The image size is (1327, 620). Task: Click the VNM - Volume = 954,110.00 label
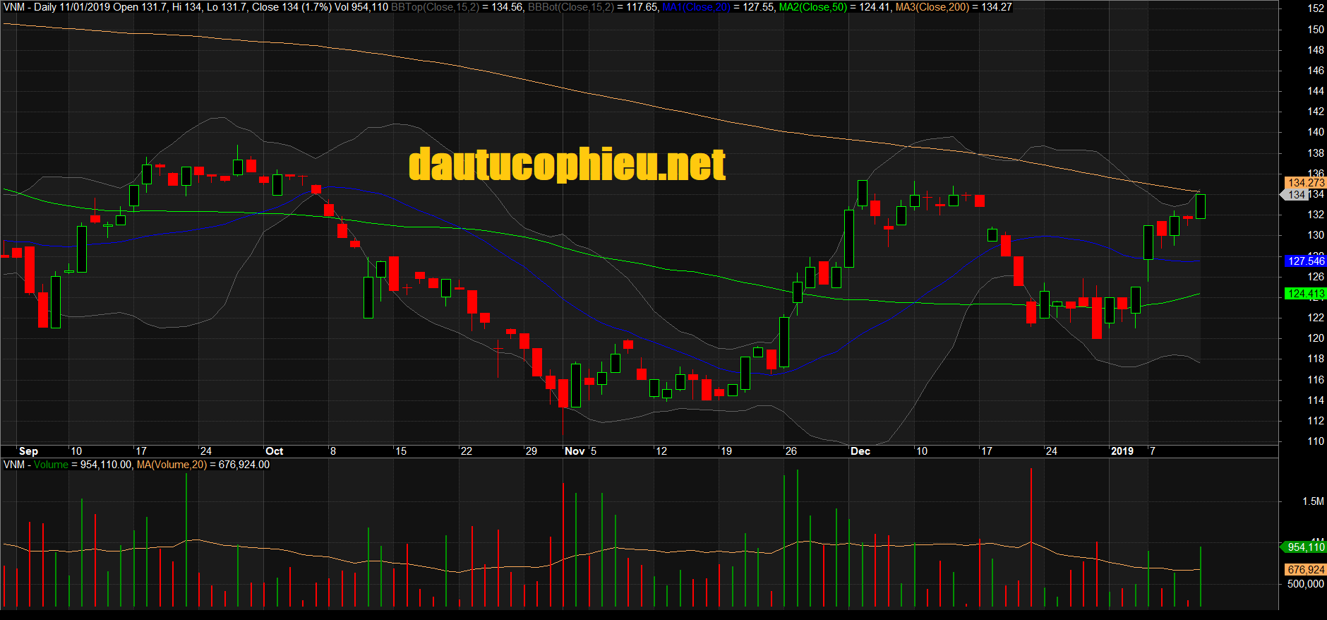point(68,465)
